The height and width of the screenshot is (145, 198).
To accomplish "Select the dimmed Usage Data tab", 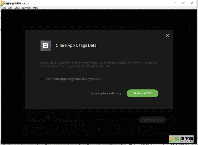I will click(39, 121).
